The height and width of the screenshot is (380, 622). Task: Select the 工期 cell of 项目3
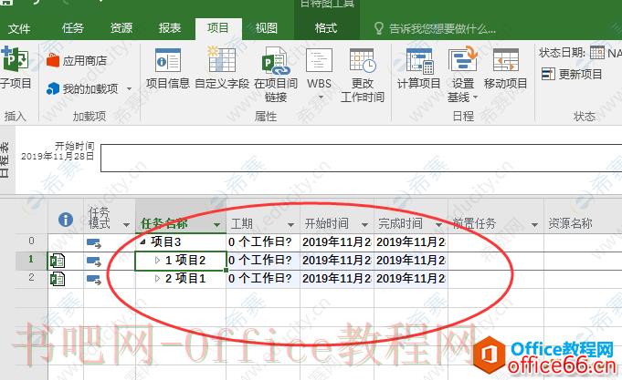tap(263, 241)
